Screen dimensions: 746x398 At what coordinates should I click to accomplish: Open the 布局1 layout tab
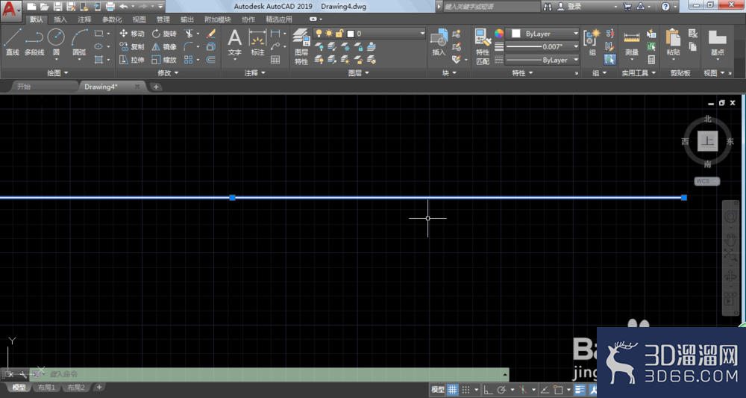46,388
